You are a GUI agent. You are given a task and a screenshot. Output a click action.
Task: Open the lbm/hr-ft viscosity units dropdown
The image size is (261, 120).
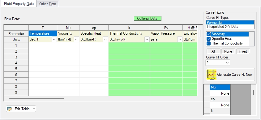(76, 40)
